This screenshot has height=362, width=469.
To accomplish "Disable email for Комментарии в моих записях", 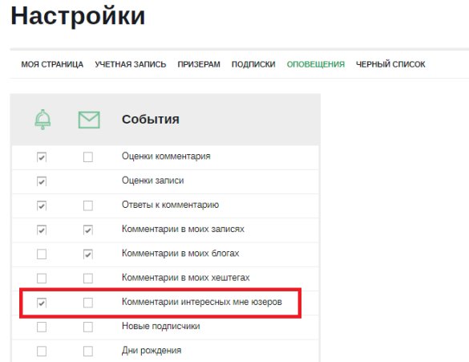I will pos(88,230).
